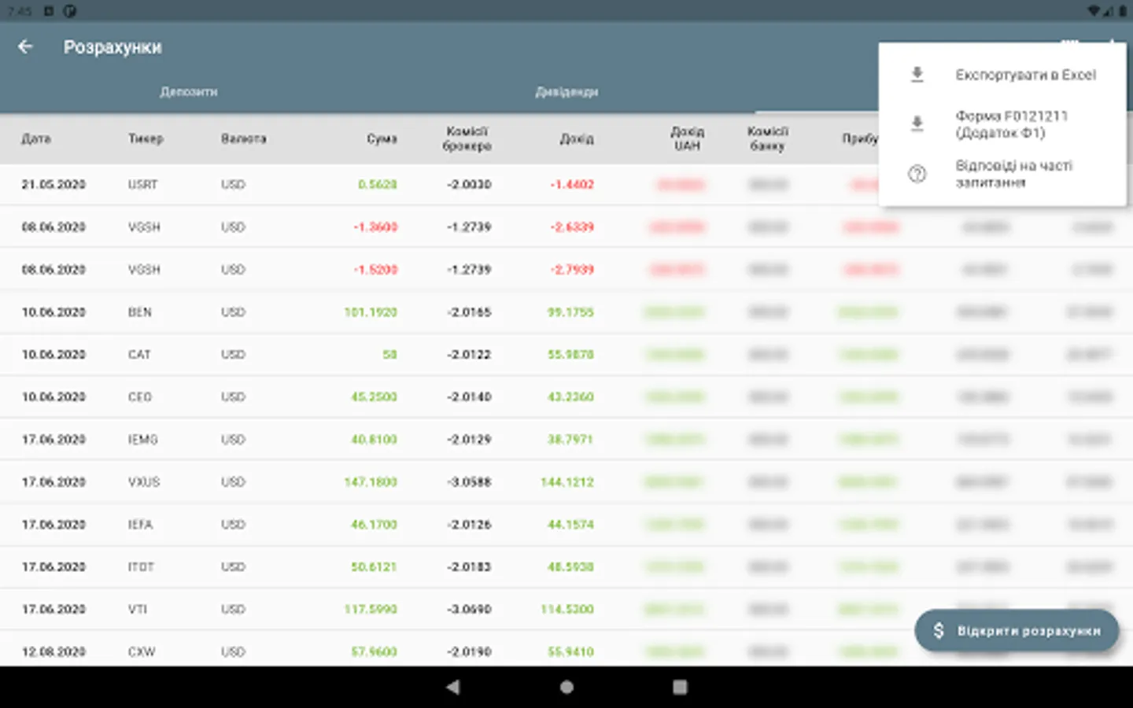Image resolution: width=1133 pixels, height=708 pixels.
Task: Choose Форма F0121211 (Додаток Ф1) entry
Action: tap(1002, 124)
